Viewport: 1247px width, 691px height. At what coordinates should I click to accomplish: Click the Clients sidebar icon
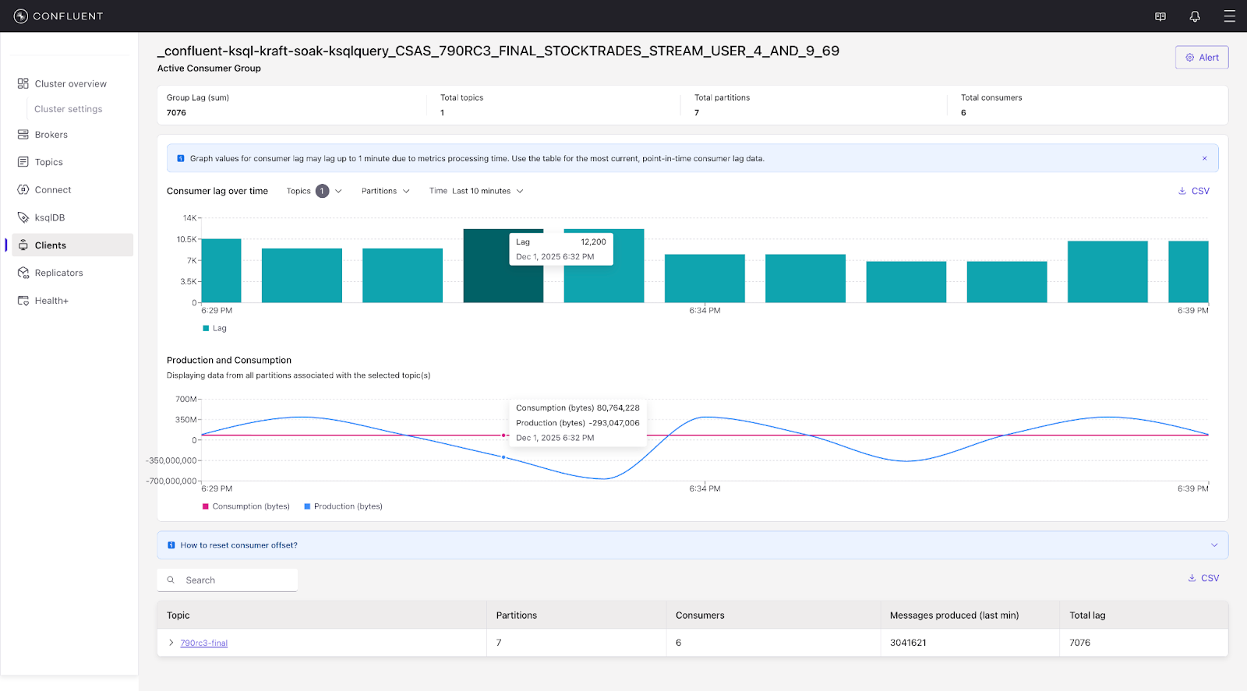point(23,245)
